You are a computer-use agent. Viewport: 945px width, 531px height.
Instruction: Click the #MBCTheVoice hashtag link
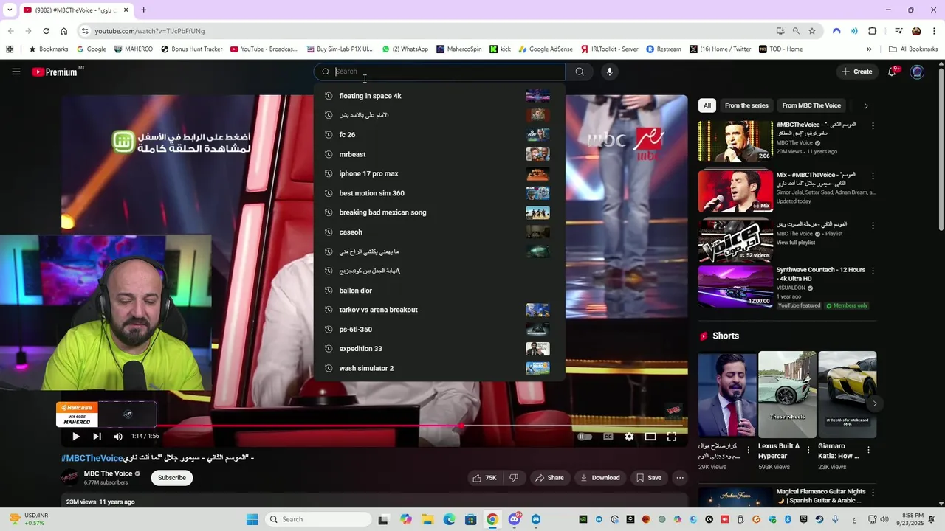pos(92,458)
